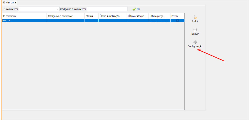Click the Status column header
Screen dimensions: 250x120
tap(92, 16)
